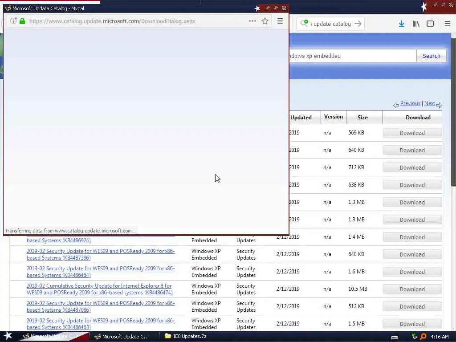Screen dimensions: 456x342
Task: Open downloads arrow in main toolbar
Action: tap(402, 24)
